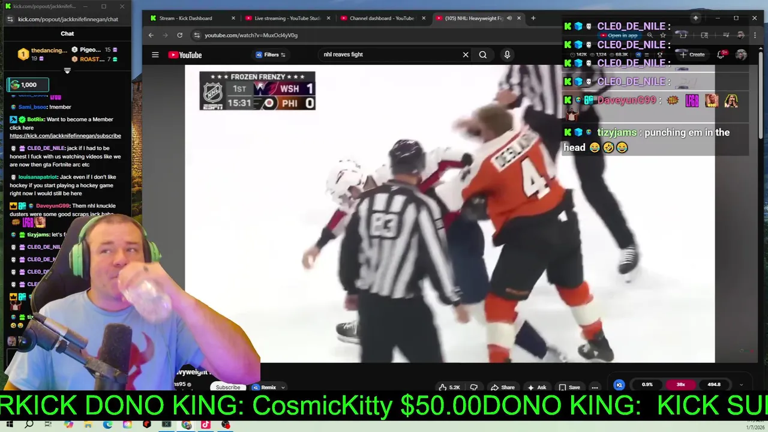Open the YouTube hamburger guide menu
The image size is (768, 432).
(155, 55)
